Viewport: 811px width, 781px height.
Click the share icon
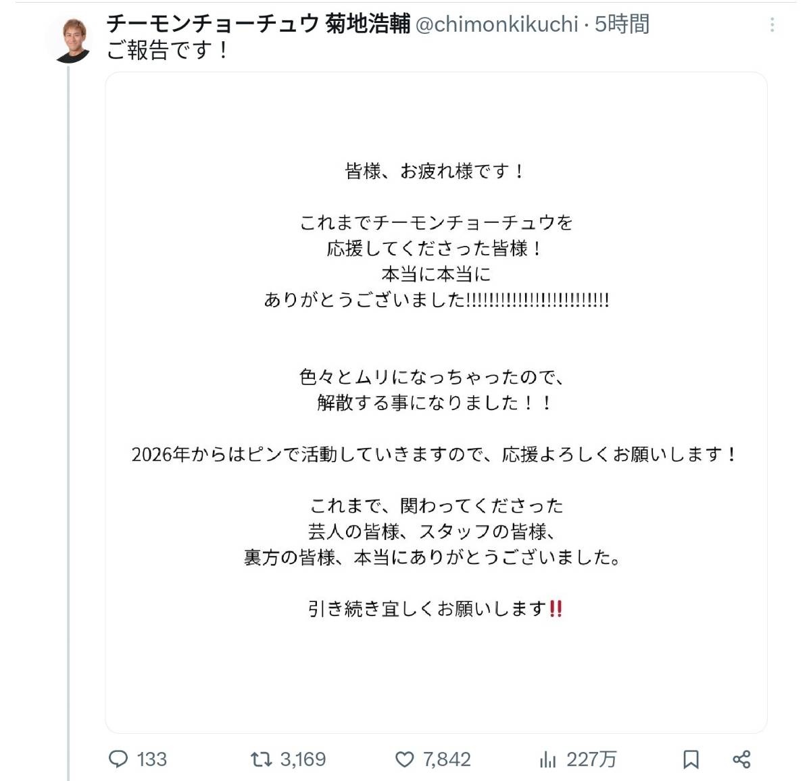tap(741, 759)
